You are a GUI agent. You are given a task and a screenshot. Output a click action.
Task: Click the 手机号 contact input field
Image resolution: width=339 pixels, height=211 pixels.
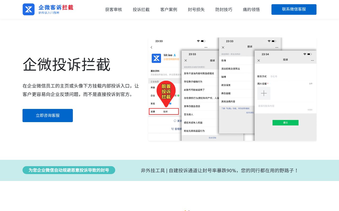[274, 76]
